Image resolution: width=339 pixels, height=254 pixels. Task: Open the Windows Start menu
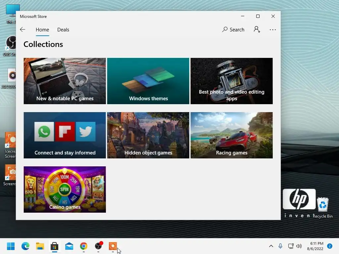pos(11,246)
